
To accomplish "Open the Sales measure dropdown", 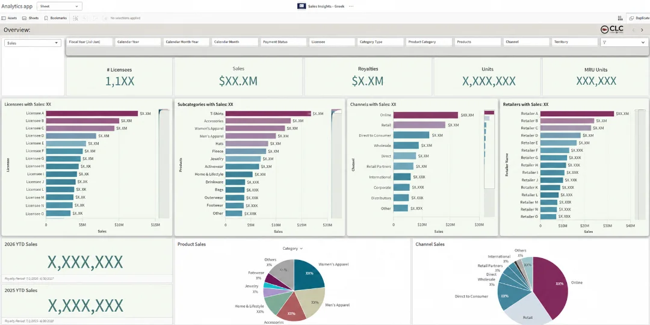I will click(32, 43).
